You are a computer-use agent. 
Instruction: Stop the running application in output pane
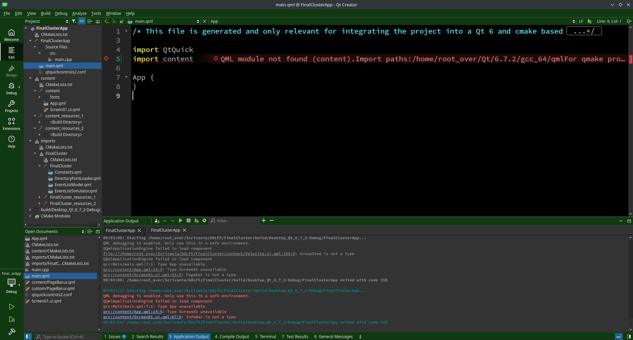click(189, 220)
